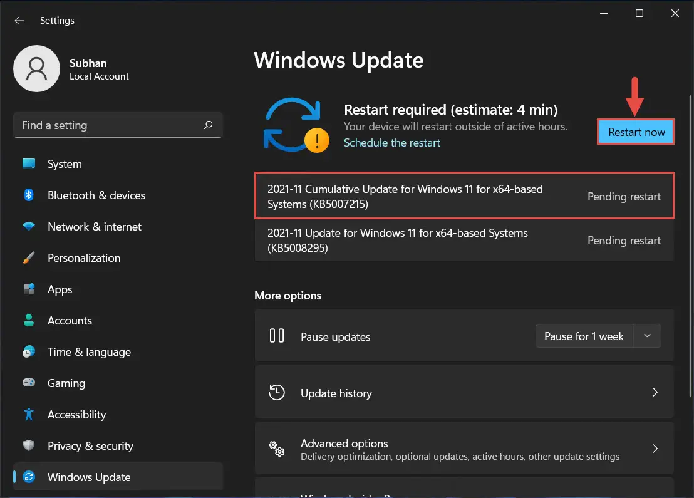Click the Pause updates pause icon
The width and height of the screenshot is (694, 498).
tap(277, 336)
